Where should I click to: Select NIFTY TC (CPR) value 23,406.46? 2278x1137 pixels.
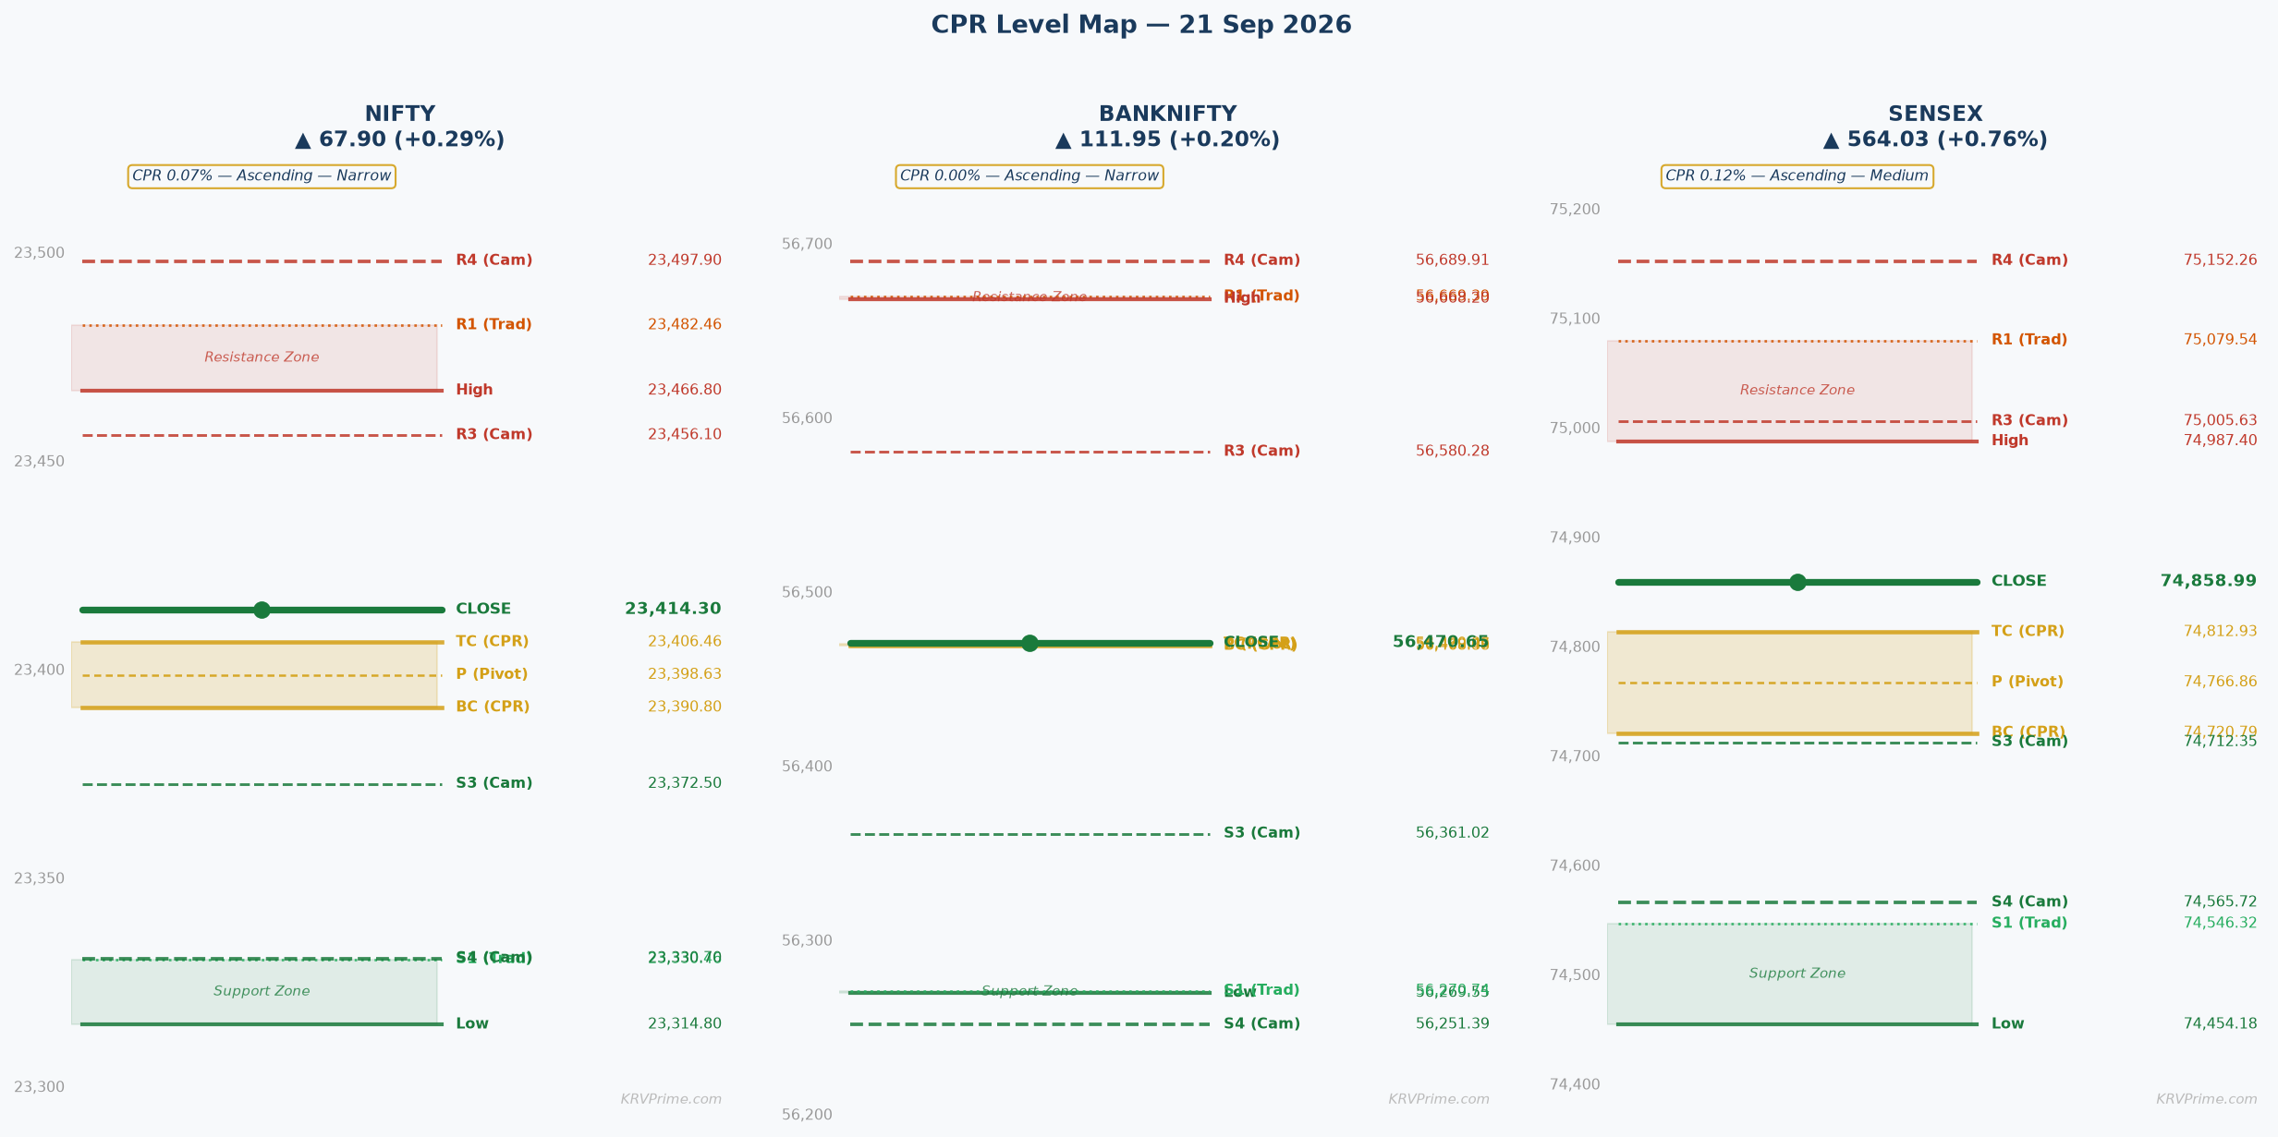[685, 642]
